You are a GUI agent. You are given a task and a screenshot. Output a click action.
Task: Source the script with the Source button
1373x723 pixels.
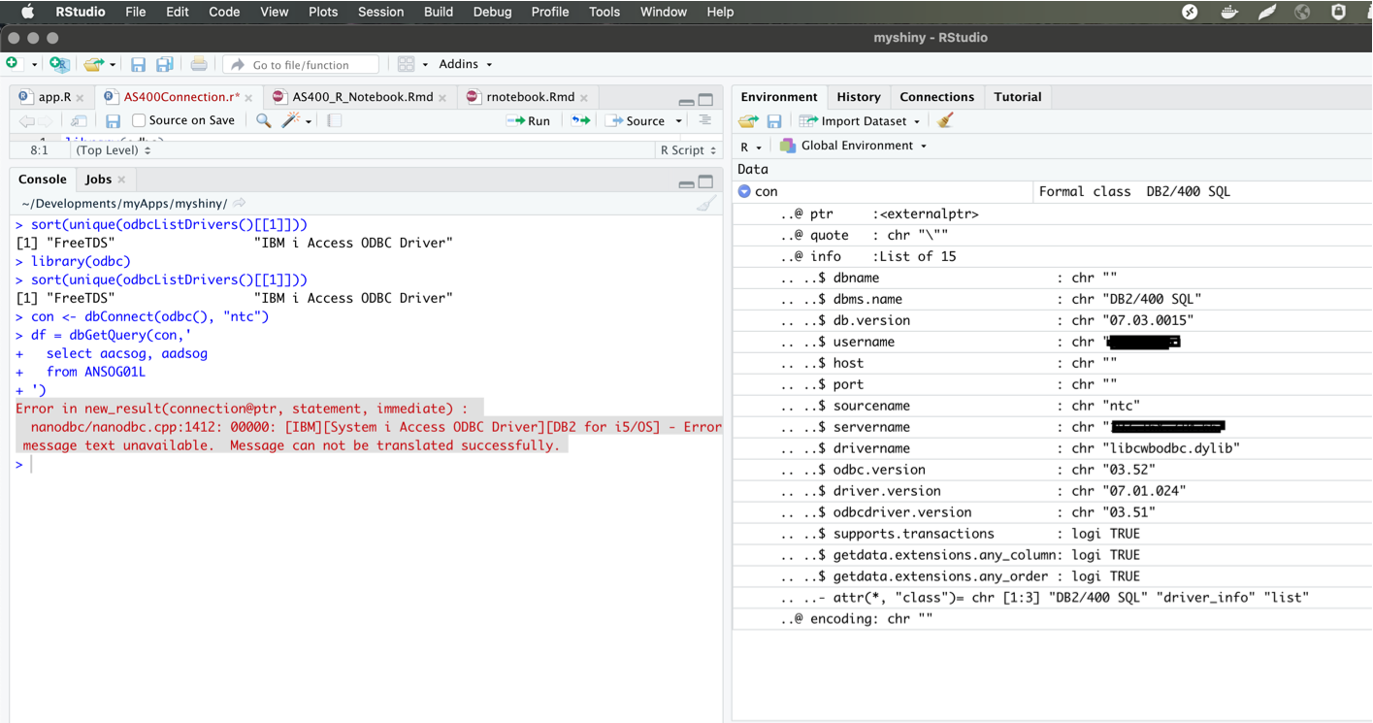tap(642, 120)
